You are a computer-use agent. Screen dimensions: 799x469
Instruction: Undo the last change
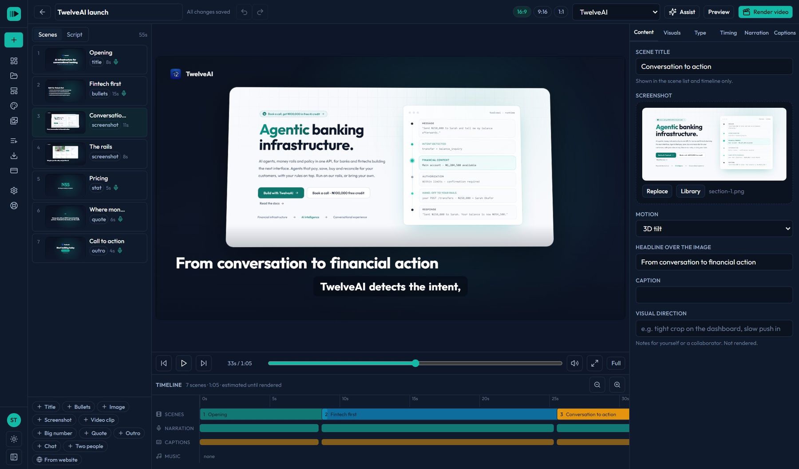pyautogui.click(x=244, y=12)
